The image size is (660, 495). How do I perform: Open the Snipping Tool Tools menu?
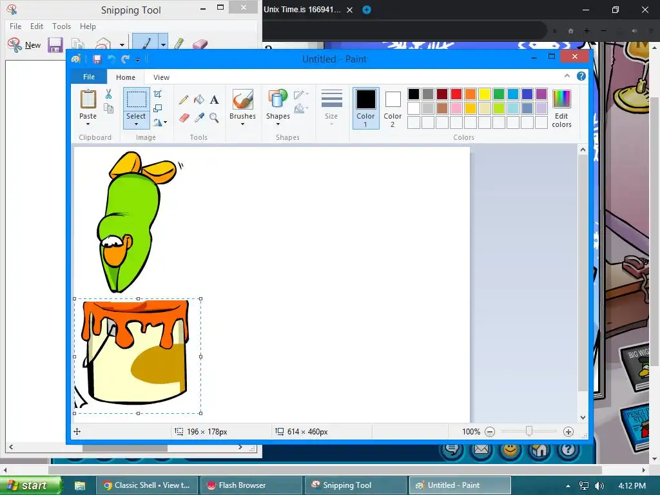[61, 26]
